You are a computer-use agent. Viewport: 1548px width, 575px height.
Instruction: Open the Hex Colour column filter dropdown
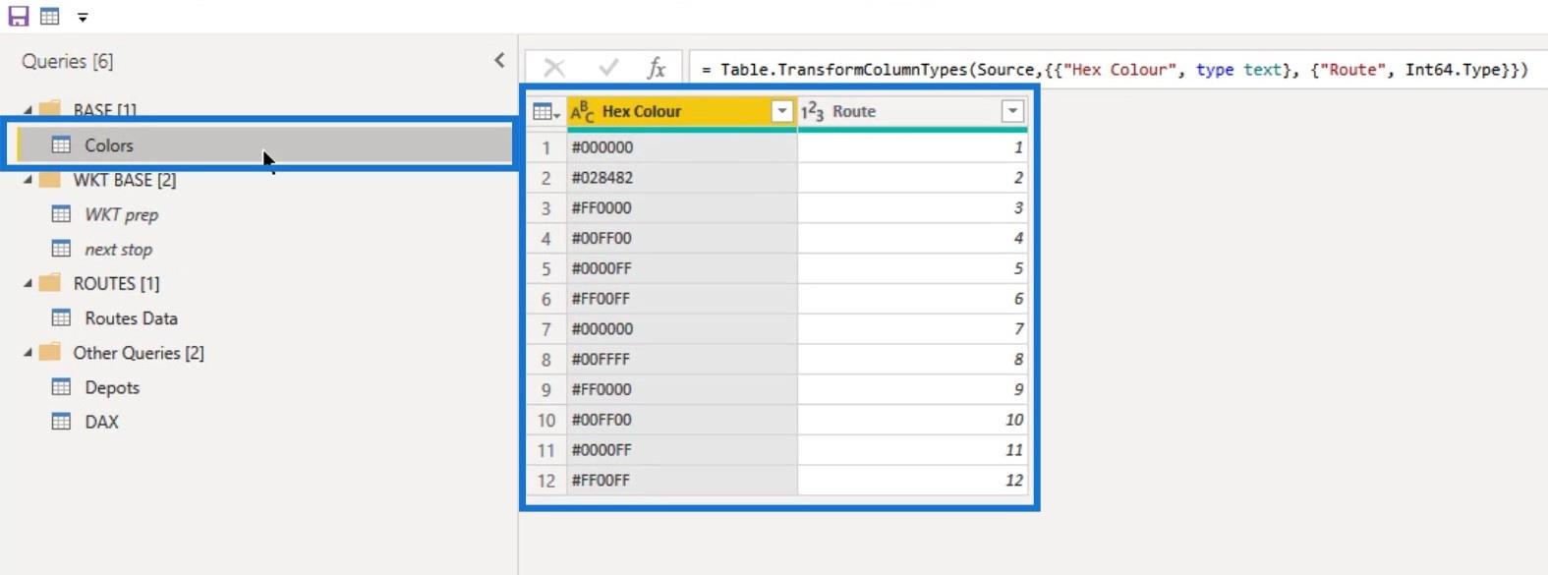click(x=782, y=111)
